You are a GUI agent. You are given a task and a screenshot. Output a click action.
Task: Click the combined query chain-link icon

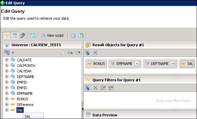[22, 35]
